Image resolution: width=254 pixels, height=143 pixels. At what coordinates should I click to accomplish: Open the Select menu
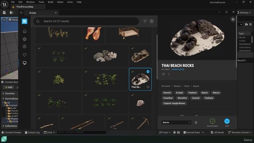(x=60, y=2)
